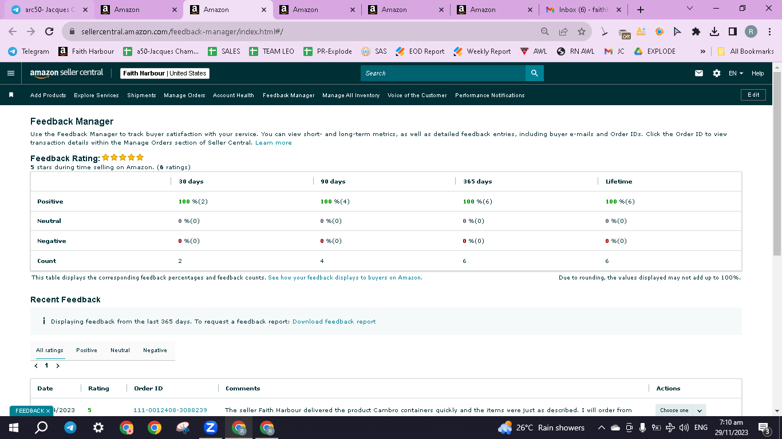
Task: Open the Faith Harbour | United States account switcher
Action: point(165,73)
